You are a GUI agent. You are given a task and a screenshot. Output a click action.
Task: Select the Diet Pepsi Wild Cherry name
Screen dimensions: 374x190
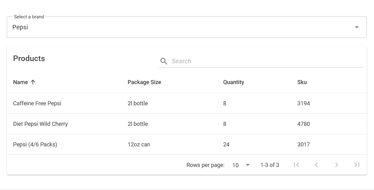point(41,124)
